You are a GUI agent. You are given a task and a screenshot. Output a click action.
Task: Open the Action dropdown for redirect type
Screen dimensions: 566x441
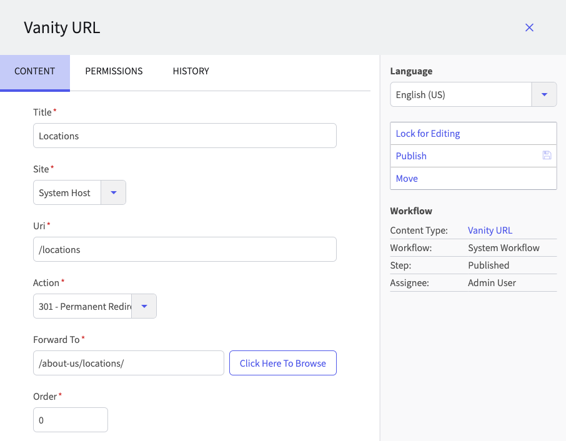[144, 306]
